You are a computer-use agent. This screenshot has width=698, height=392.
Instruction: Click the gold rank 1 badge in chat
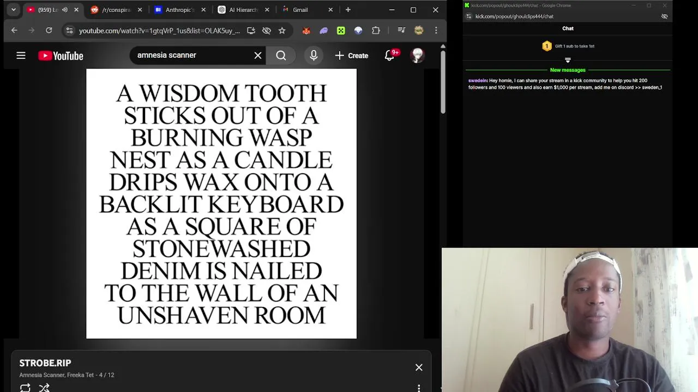click(x=547, y=46)
